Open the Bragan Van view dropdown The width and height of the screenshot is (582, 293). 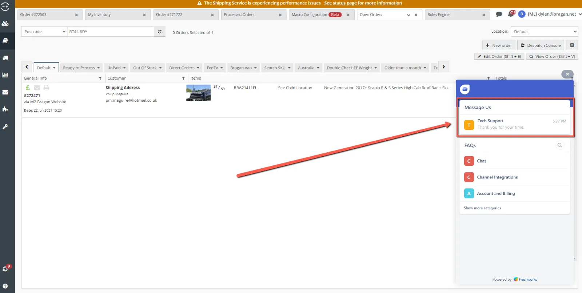coord(255,68)
